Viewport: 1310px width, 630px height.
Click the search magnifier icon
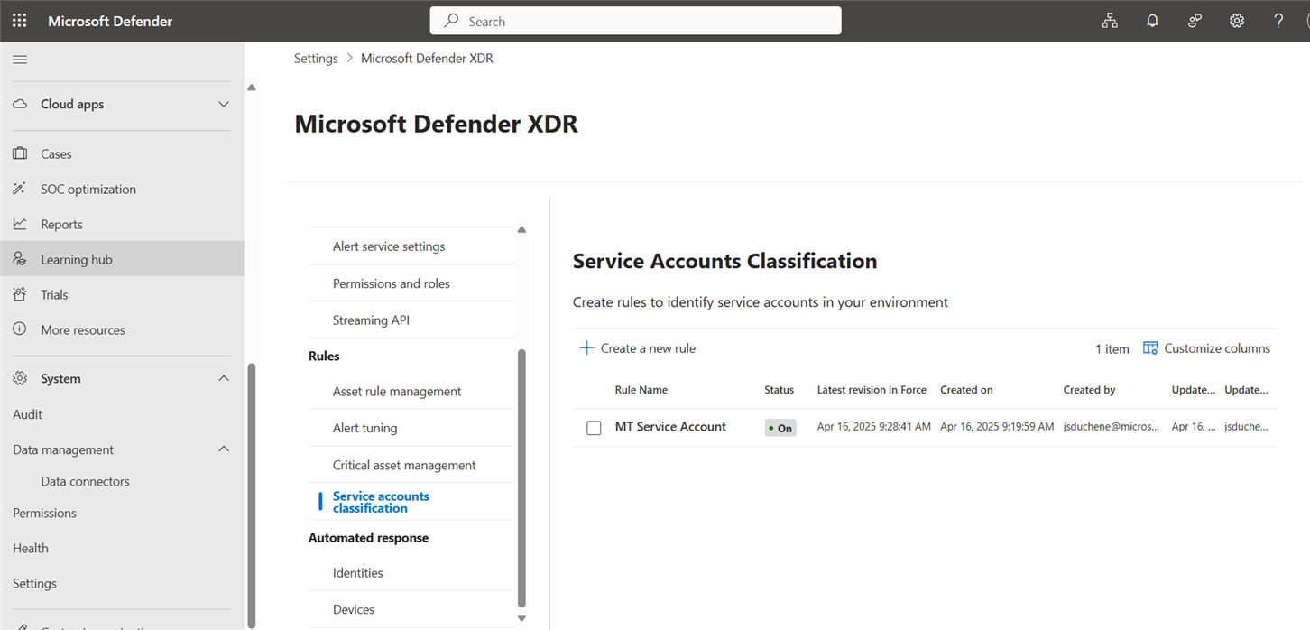click(451, 21)
